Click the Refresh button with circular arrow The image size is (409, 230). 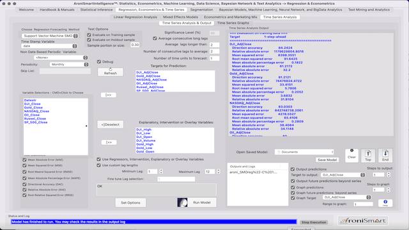[111, 72]
